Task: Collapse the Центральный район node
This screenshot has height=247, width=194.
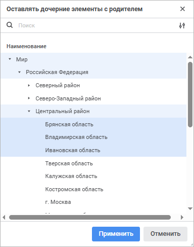Action: (29, 111)
